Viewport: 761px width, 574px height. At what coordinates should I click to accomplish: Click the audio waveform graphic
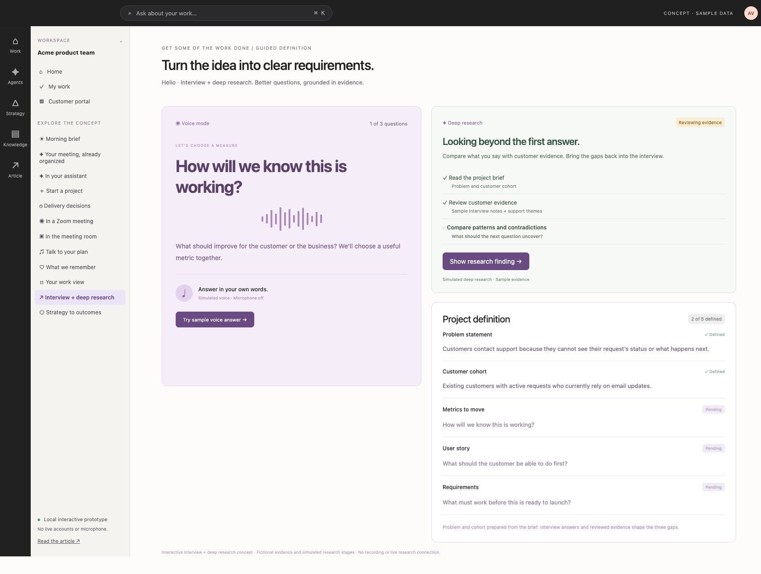[x=291, y=219]
